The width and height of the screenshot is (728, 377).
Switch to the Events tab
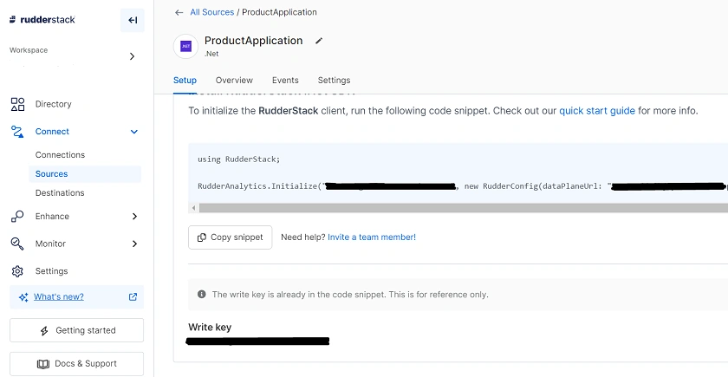(285, 81)
